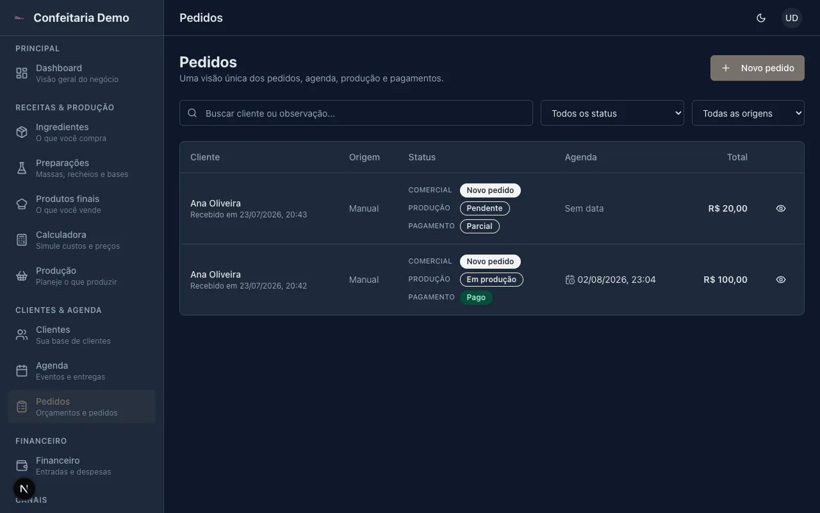The width and height of the screenshot is (820, 513).
Task: Open Financeiro entradas e despesas
Action: pos(81,466)
